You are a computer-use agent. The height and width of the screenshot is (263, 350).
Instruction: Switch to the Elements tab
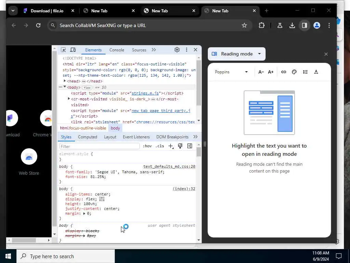(x=93, y=50)
